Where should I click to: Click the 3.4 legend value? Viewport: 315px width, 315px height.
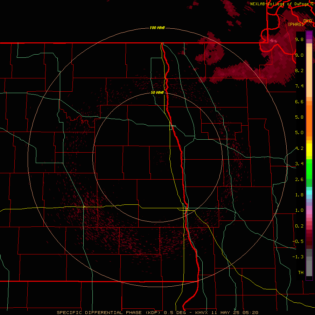(299, 164)
